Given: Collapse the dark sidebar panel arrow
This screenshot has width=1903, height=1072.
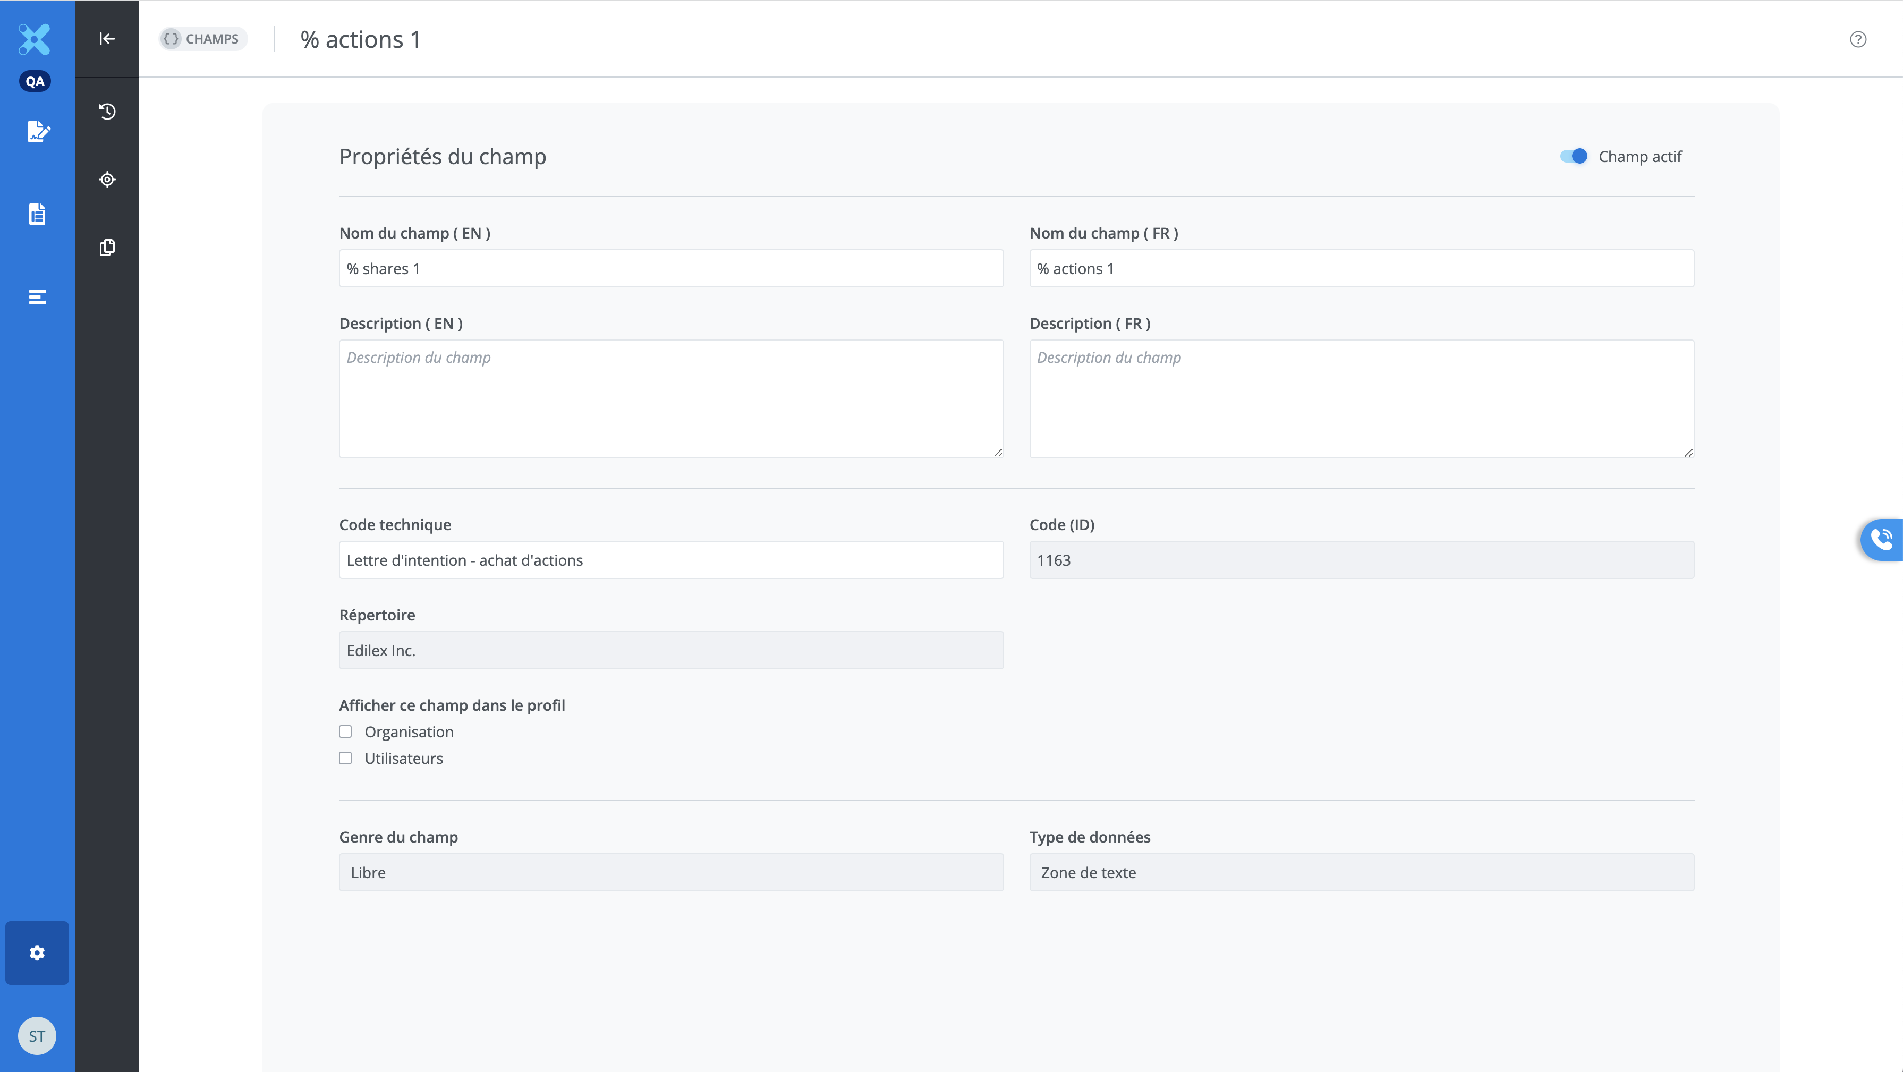Looking at the screenshot, I should pos(107,38).
